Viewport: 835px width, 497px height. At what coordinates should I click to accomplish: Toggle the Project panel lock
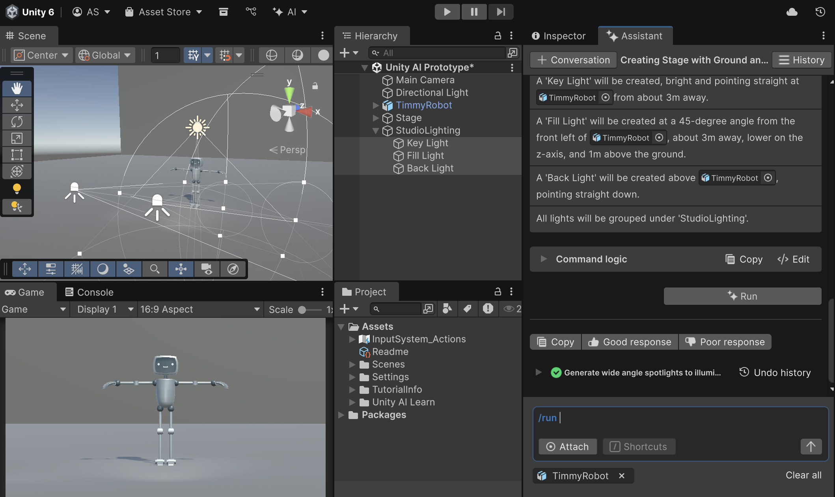click(498, 292)
